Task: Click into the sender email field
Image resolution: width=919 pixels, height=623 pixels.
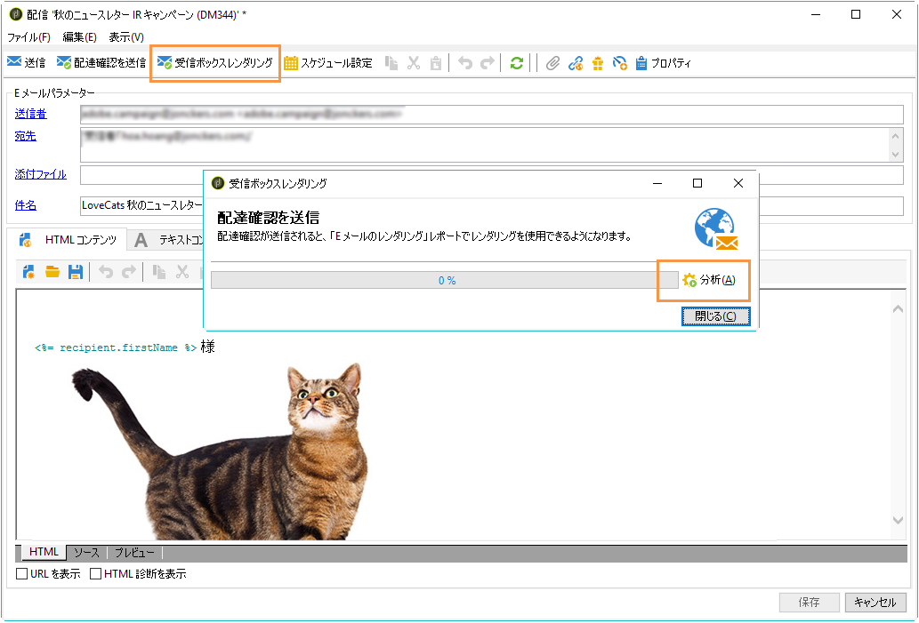Action: point(492,114)
